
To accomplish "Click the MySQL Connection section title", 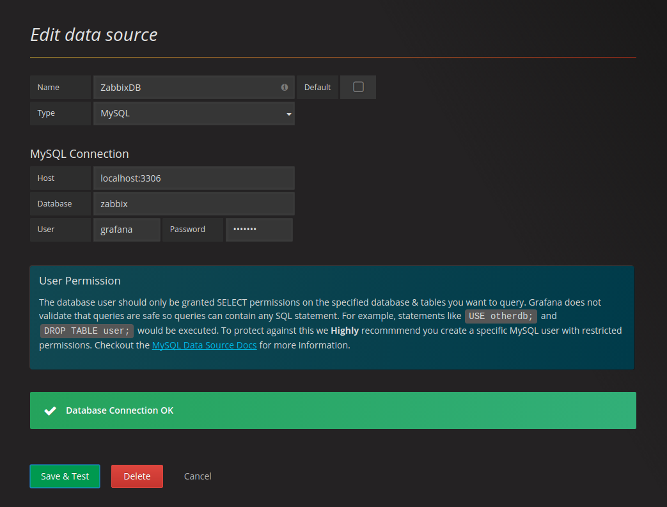I will [x=79, y=153].
